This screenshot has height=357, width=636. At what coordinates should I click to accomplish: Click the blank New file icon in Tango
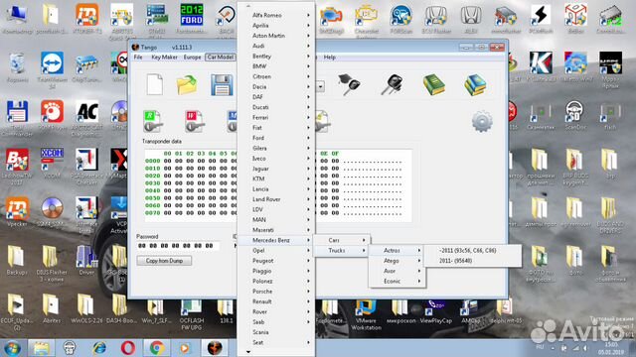(154, 84)
